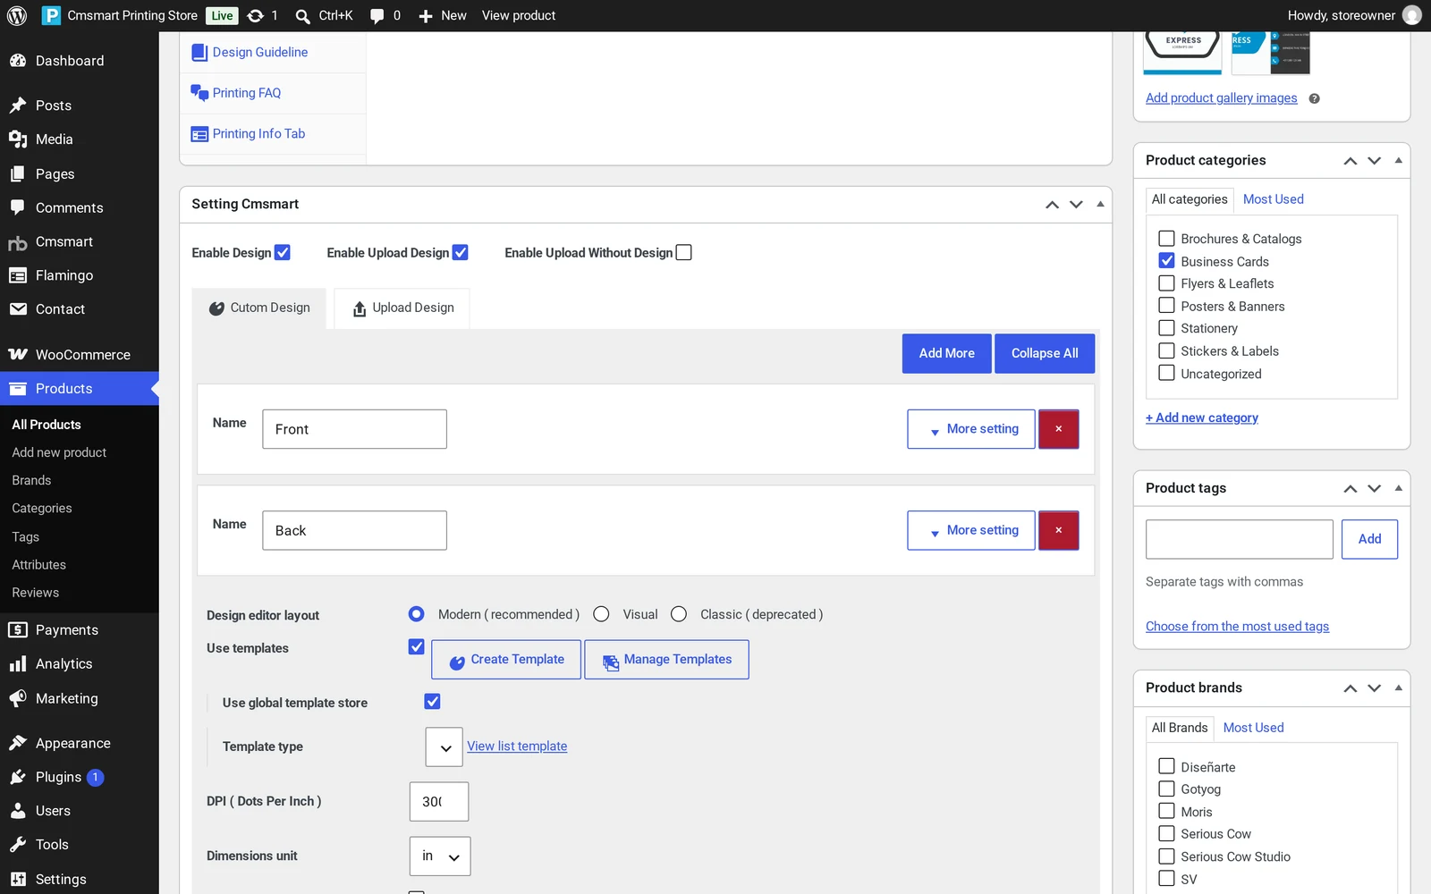Check Enable Upload Without Design

point(684,252)
